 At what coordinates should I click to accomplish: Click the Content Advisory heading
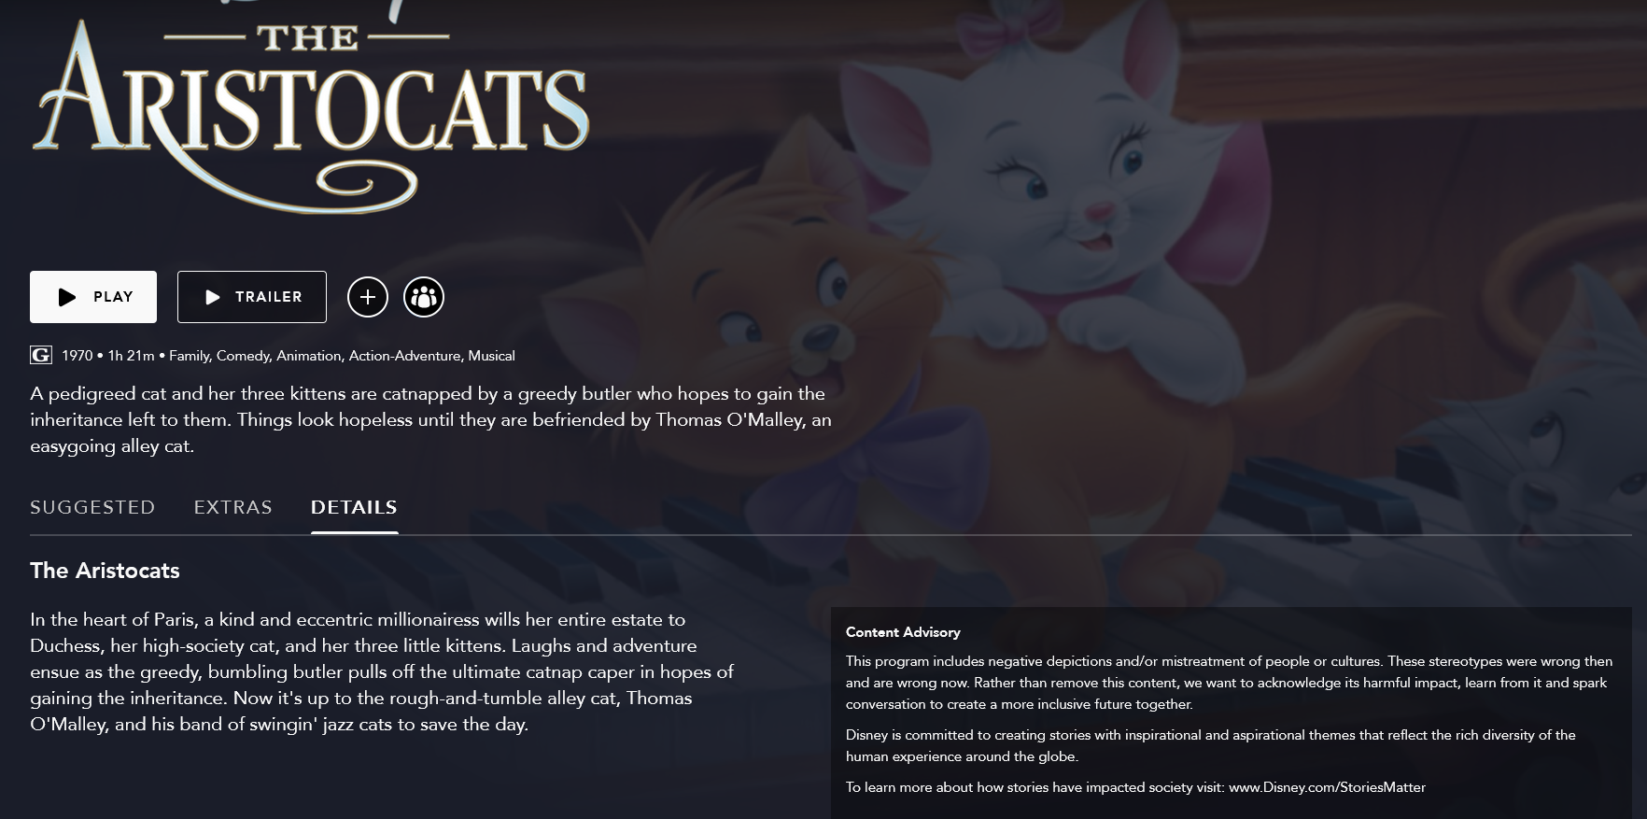click(903, 632)
